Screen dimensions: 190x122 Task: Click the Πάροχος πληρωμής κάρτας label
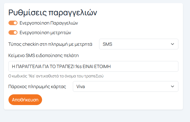pos(37,86)
